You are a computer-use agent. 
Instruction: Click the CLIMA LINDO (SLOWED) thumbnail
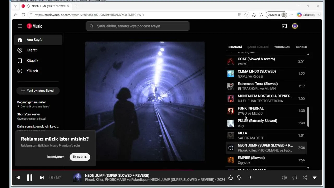(231, 74)
